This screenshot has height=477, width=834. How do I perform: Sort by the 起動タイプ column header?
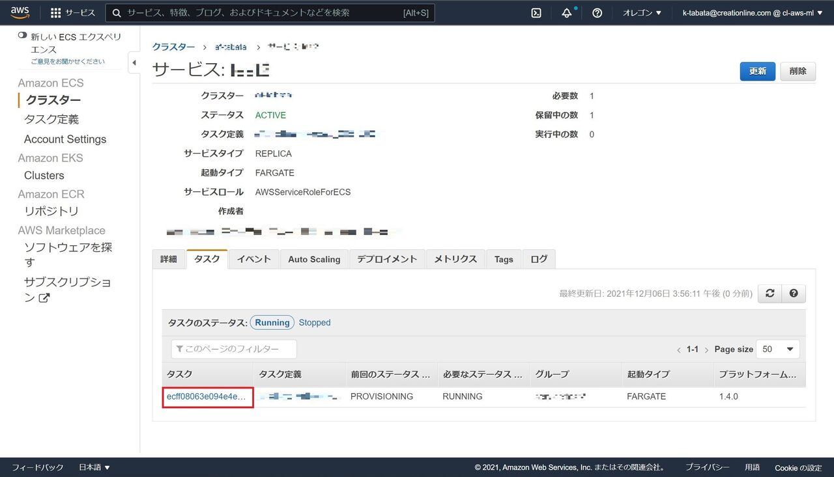668,375
